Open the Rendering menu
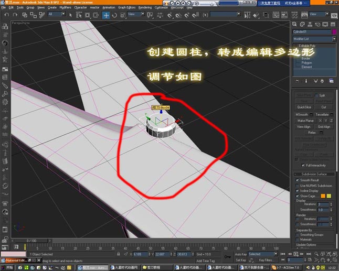This screenshot has width=339, height=271. pyautogui.click(x=145, y=7)
